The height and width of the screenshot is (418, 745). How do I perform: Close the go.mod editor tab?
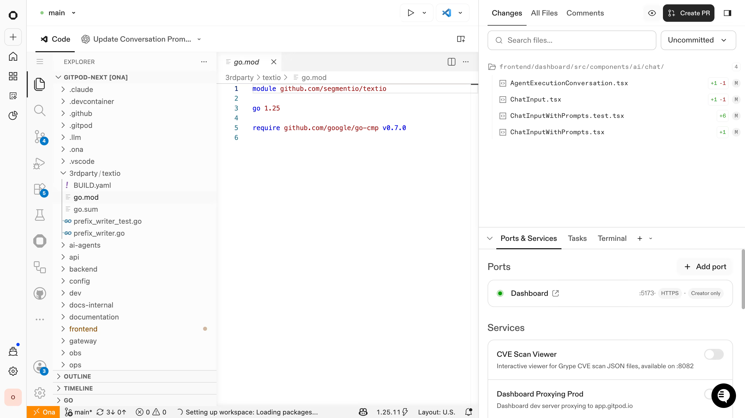click(274, 62)
